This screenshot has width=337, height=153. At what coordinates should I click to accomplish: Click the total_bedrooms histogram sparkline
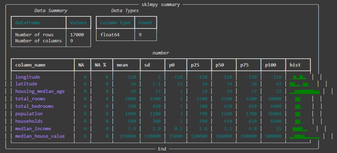tap(299, 107)
